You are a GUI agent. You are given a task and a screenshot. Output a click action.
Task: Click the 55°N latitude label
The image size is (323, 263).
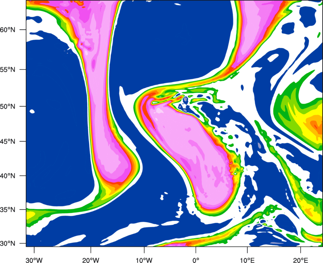click(x=8, y=70)
